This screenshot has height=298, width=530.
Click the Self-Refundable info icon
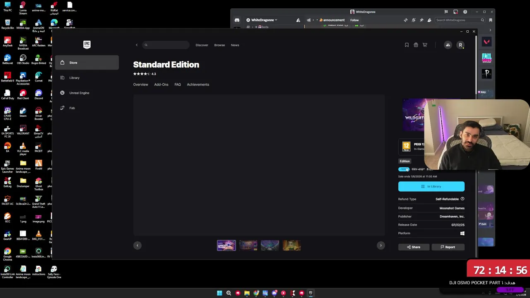[x=463, y=199]
